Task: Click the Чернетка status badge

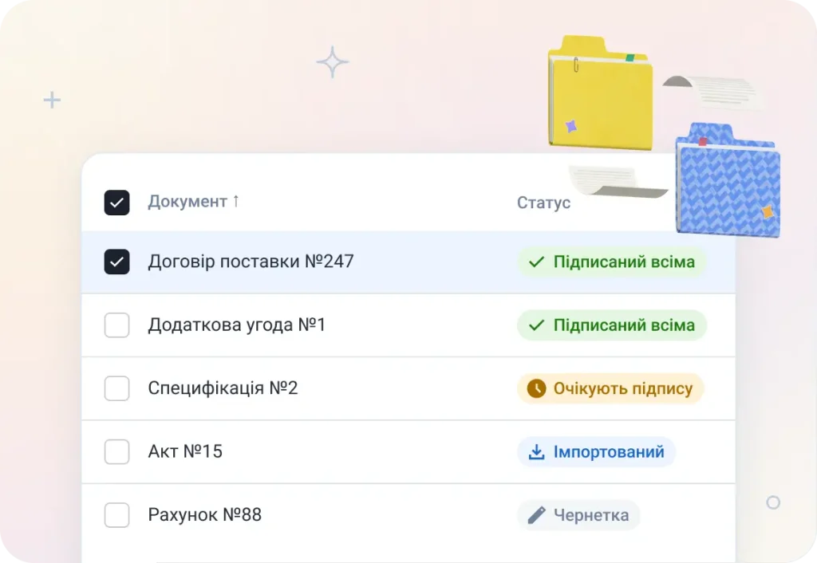Action: [578, 515]
